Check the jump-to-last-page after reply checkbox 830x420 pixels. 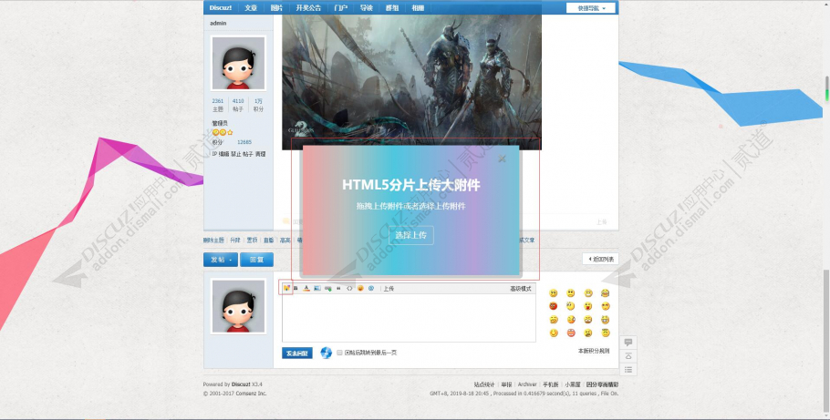(x=339, y=353)
